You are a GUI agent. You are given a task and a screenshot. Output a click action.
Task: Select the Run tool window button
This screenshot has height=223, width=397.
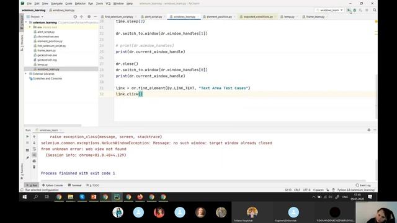click(32, 185)
